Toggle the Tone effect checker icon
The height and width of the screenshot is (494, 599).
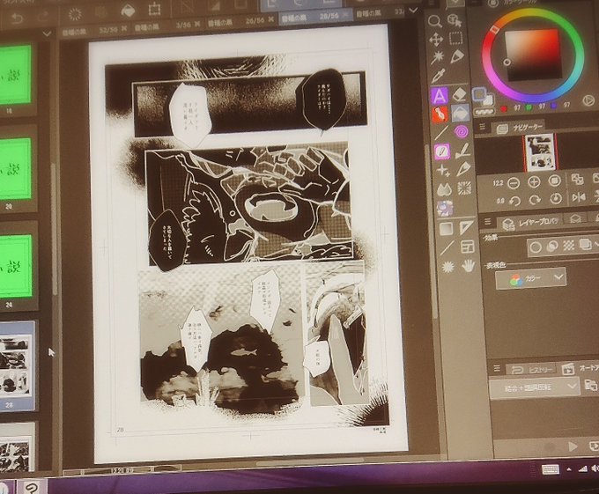click(569, 245)
